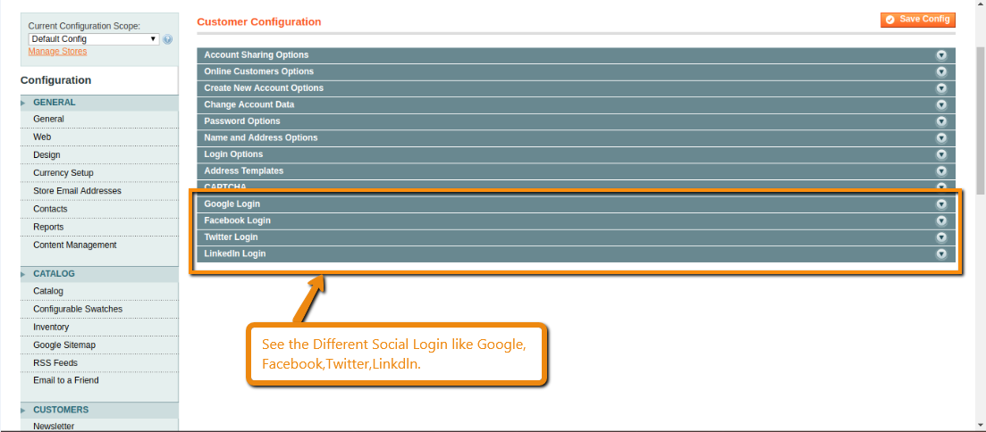The width and height of the screenshot is (986, 432).
Task: Click the Save Config button
Action: (917, 20)
